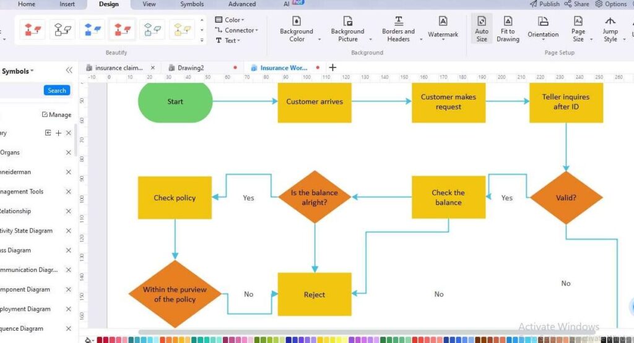Add a new document tab with plus

click(x=332, y=67)
